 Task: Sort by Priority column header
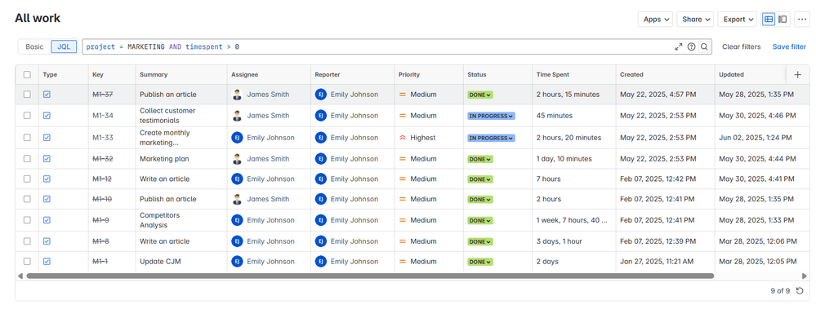tap(409, 75)
